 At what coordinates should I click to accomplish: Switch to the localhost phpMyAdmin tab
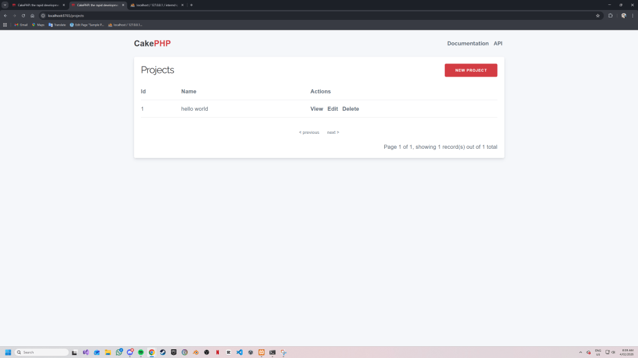tap(156, 5)
